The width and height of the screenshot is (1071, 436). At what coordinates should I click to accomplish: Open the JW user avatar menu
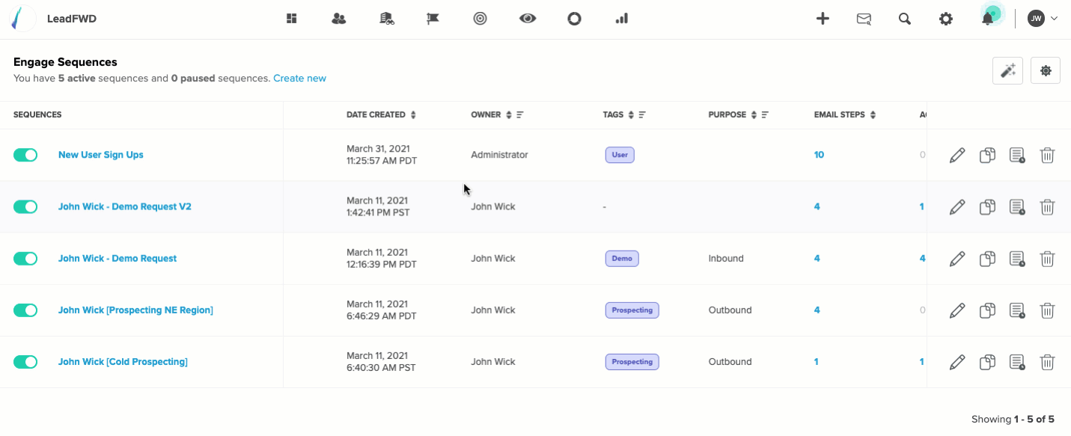pyautogui.click(x=1043, y=19)
